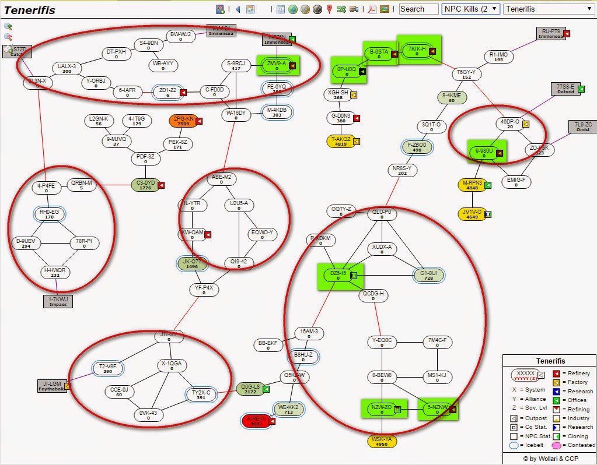Click station icon next to 0P-U0Q
The image size is (597, 465).
point(362,72)
